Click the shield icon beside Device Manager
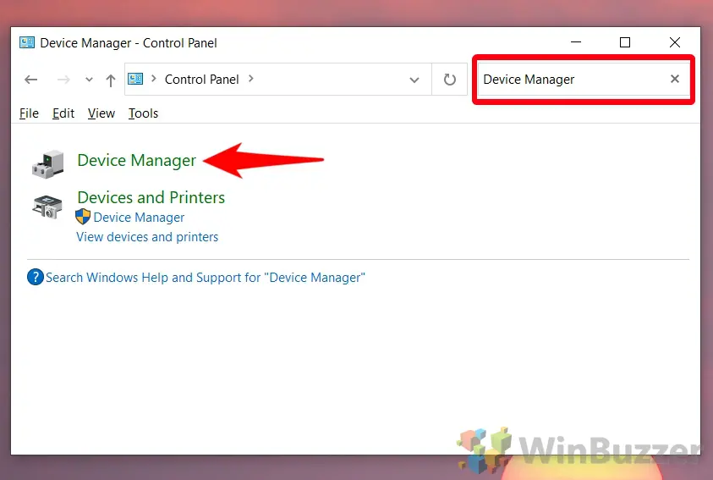 point(83,217)
